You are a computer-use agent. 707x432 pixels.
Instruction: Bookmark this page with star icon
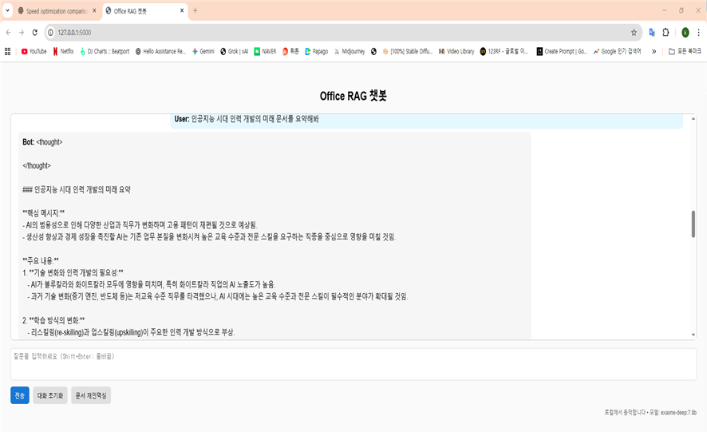(634, 33)
